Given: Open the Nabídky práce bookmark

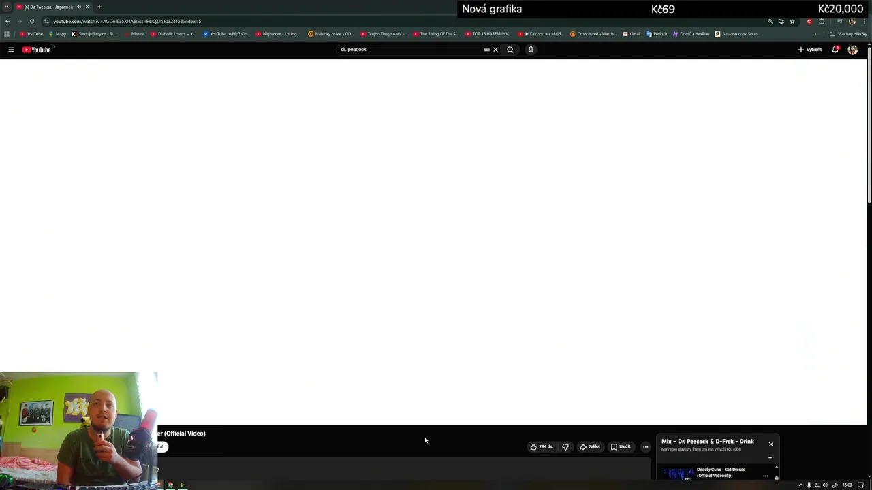Looking at the screenshot, I should (331, 34).
